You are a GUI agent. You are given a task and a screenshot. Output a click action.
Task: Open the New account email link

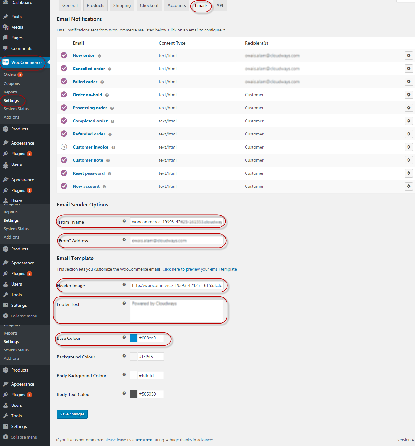coord(86,186)
